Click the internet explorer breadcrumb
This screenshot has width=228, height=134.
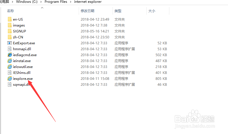(88, 2)
